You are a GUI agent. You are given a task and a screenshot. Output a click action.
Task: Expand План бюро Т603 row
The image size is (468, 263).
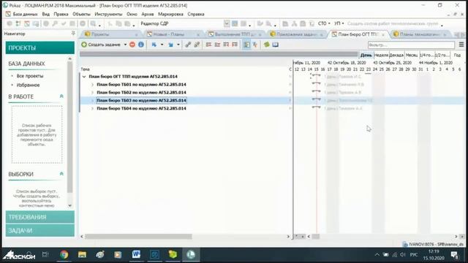click(92, 101)
